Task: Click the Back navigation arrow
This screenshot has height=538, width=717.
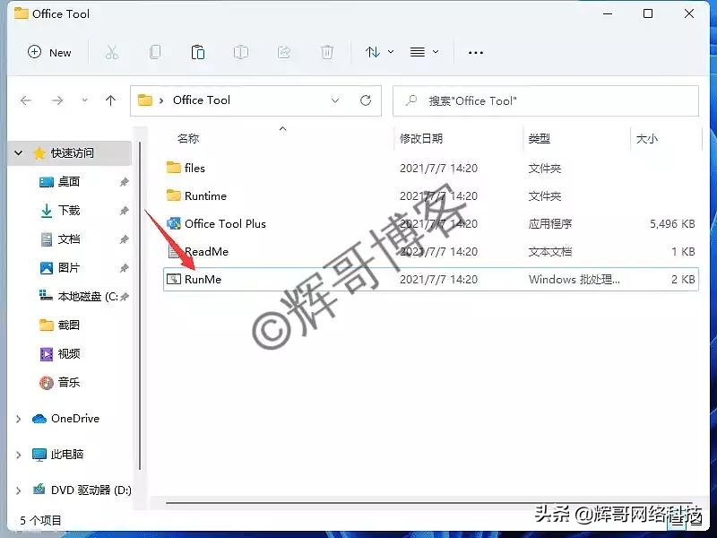Action: tap(26, 101)
